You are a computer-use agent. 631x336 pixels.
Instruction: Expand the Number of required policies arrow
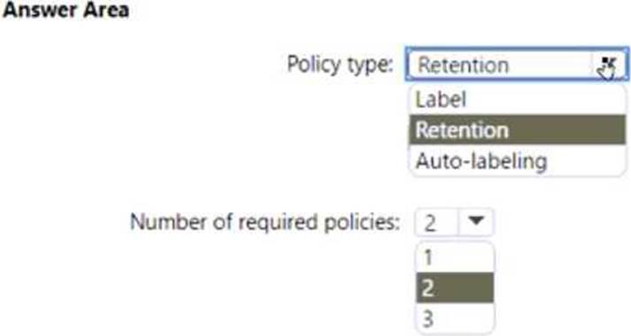475,221
